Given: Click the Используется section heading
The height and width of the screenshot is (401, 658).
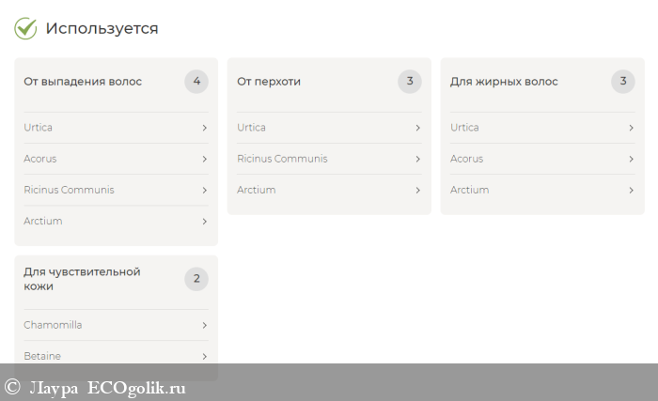Looking at the screenshot, I should [102, 28].
